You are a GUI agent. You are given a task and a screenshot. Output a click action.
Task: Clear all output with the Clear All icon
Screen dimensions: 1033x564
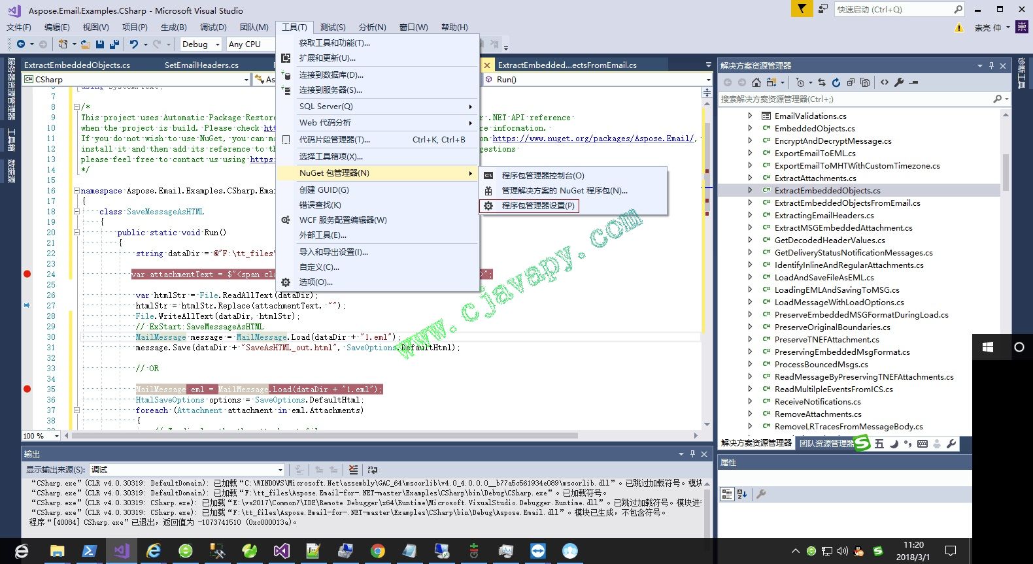pyautogui.click(x=353, y=470)
